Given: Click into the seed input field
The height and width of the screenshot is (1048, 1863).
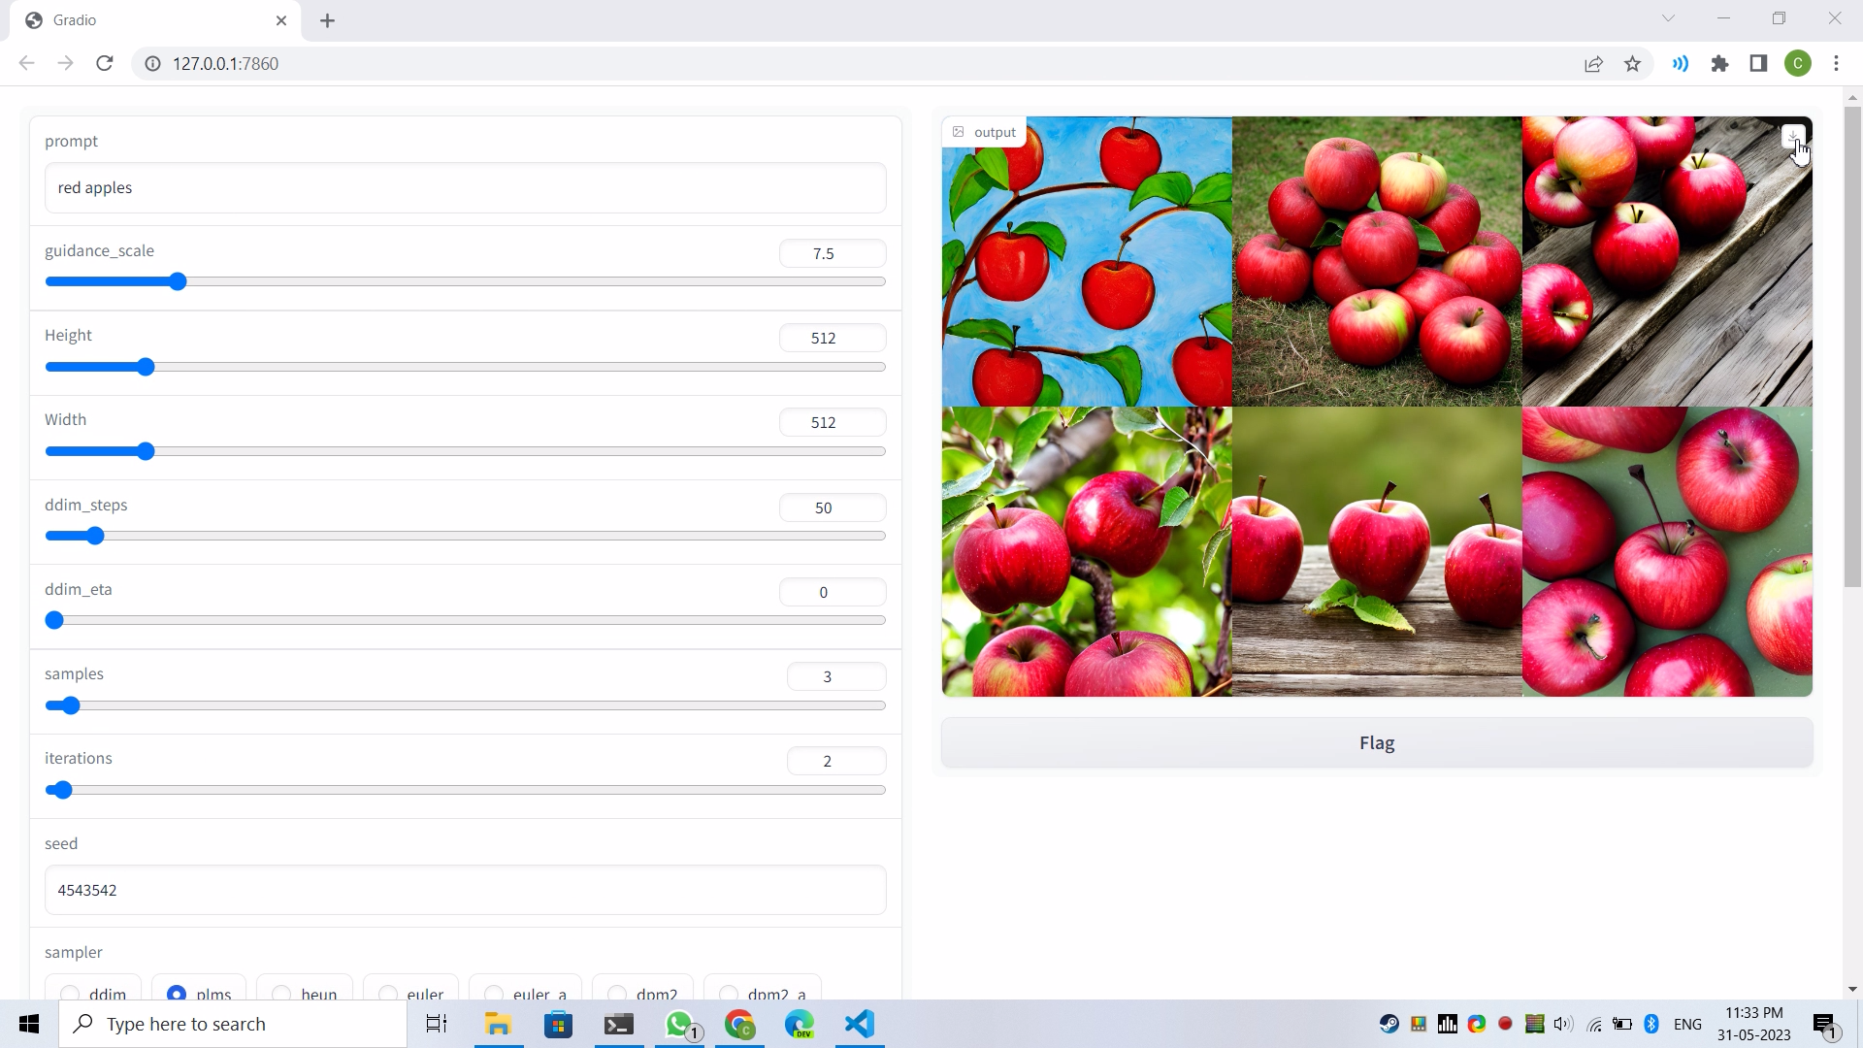Looking at the screenshot, I should [465, 890].
